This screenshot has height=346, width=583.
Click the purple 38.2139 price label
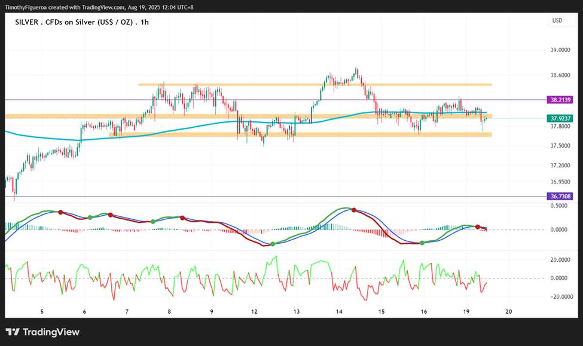(560, 100)
